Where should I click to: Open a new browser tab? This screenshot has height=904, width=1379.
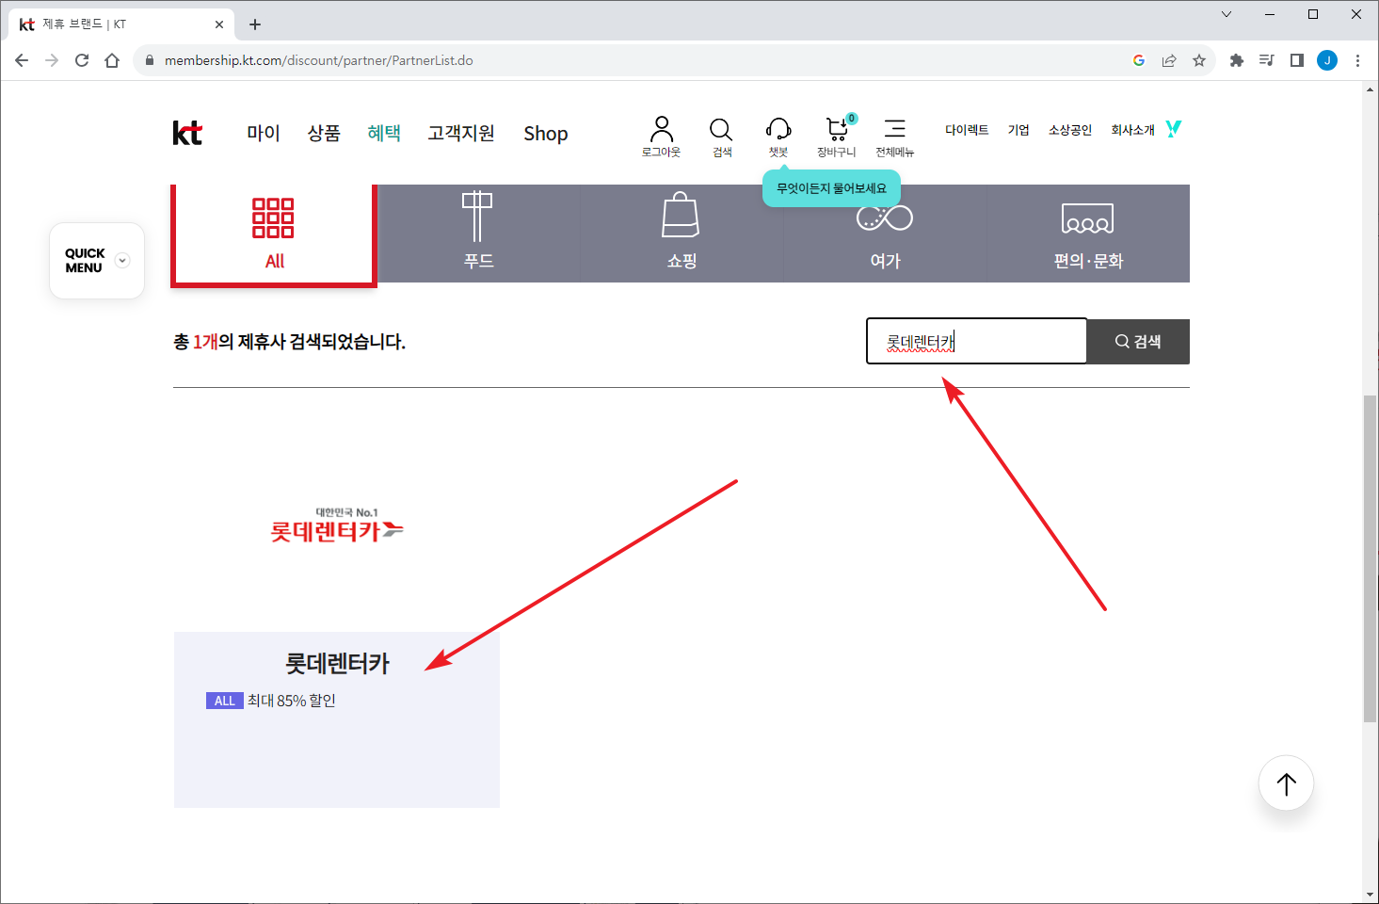[x=255, y=24]
